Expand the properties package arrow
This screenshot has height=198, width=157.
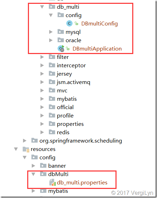point(42,124)
